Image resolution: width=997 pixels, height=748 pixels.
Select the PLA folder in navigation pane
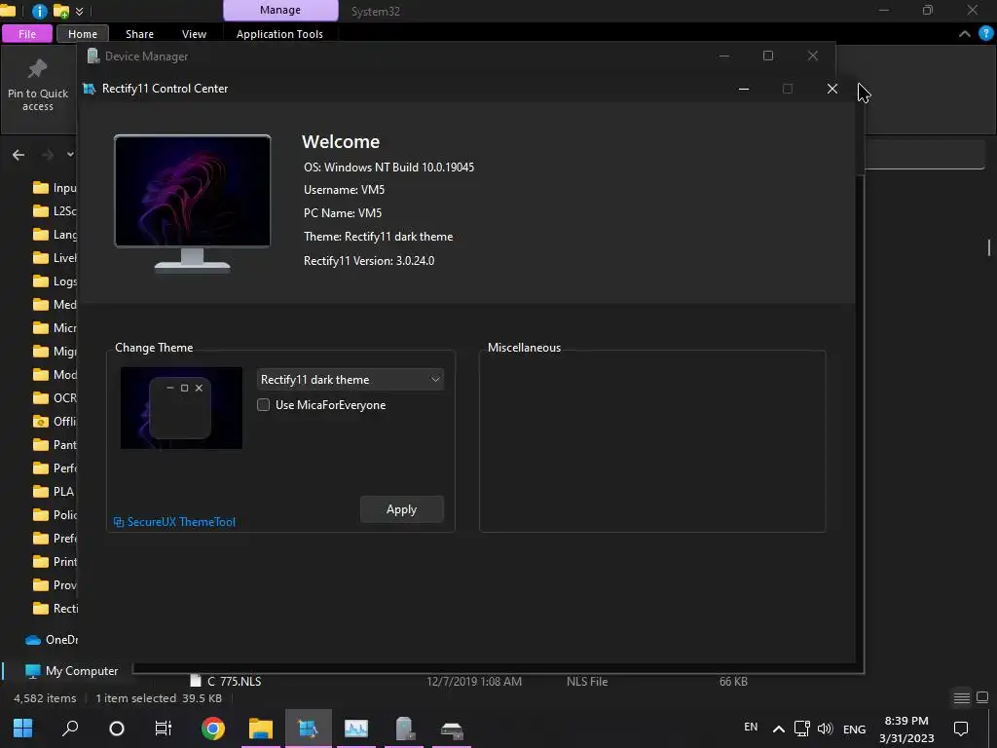click(55, 492)
